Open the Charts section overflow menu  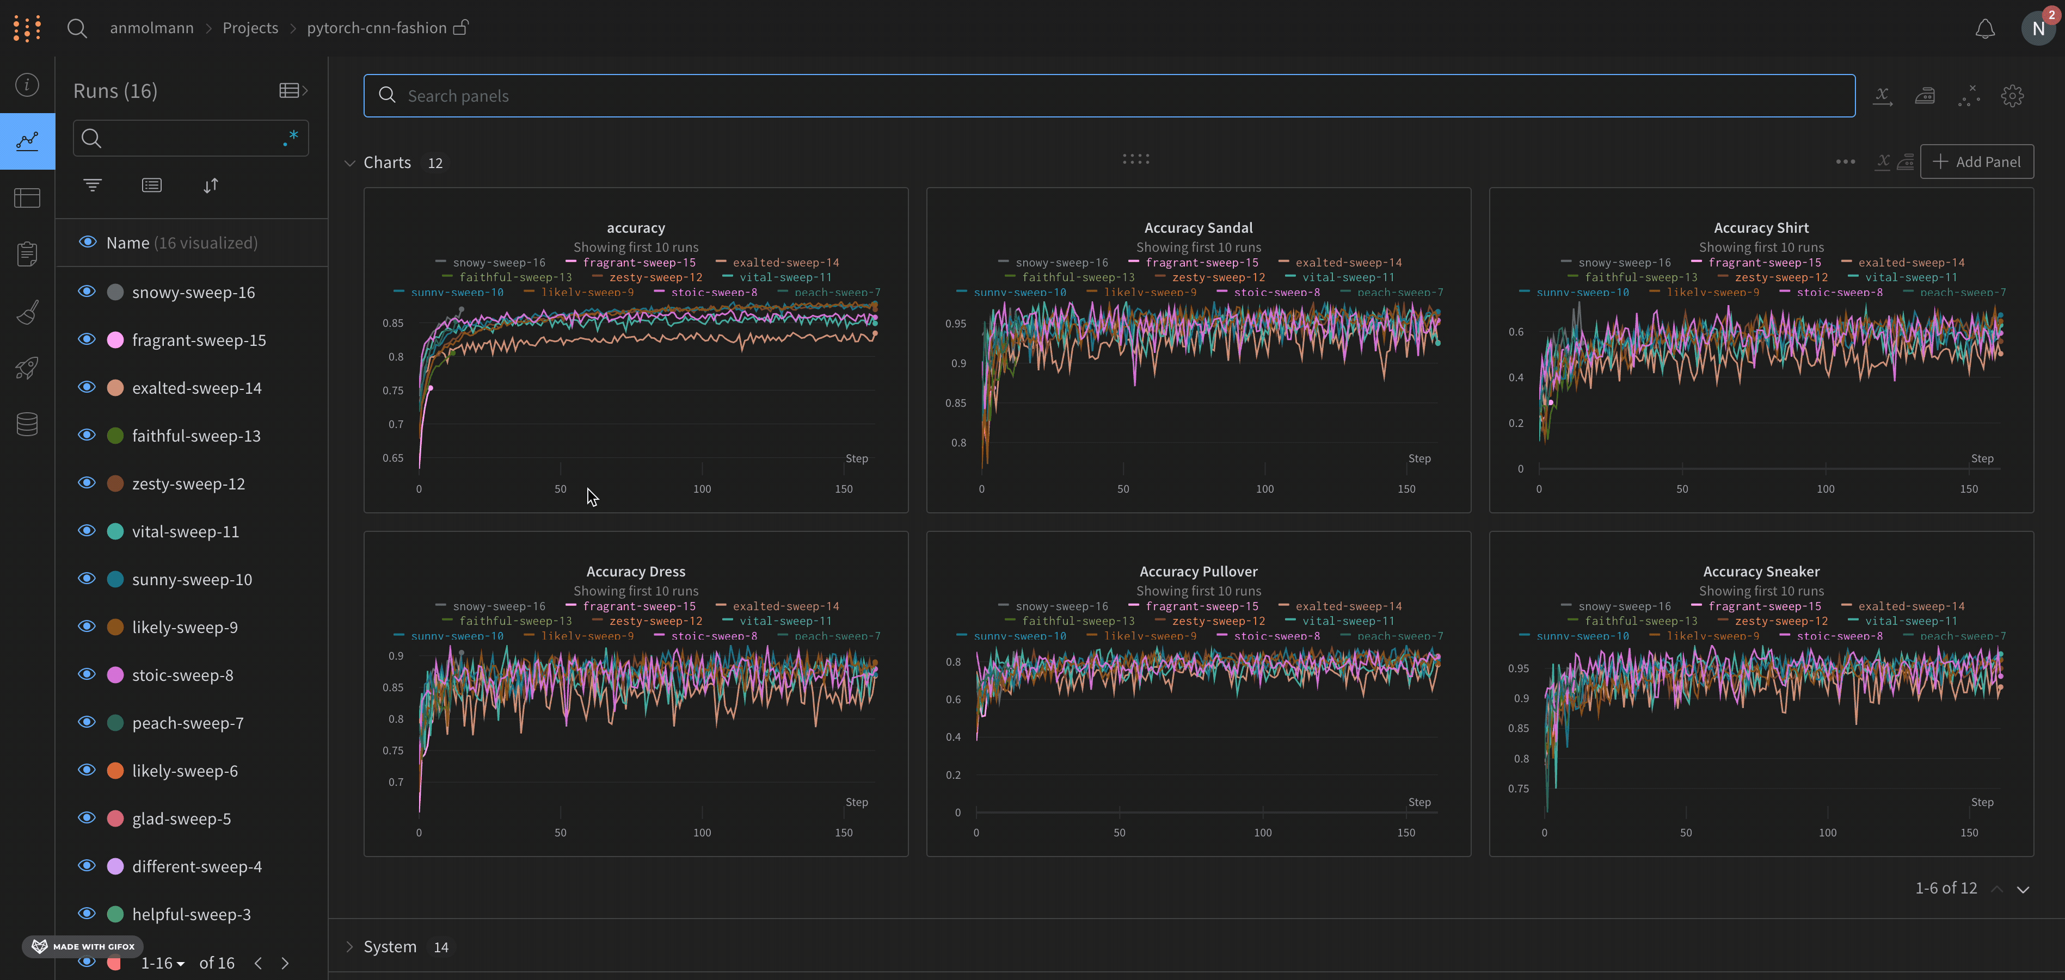1845,161
